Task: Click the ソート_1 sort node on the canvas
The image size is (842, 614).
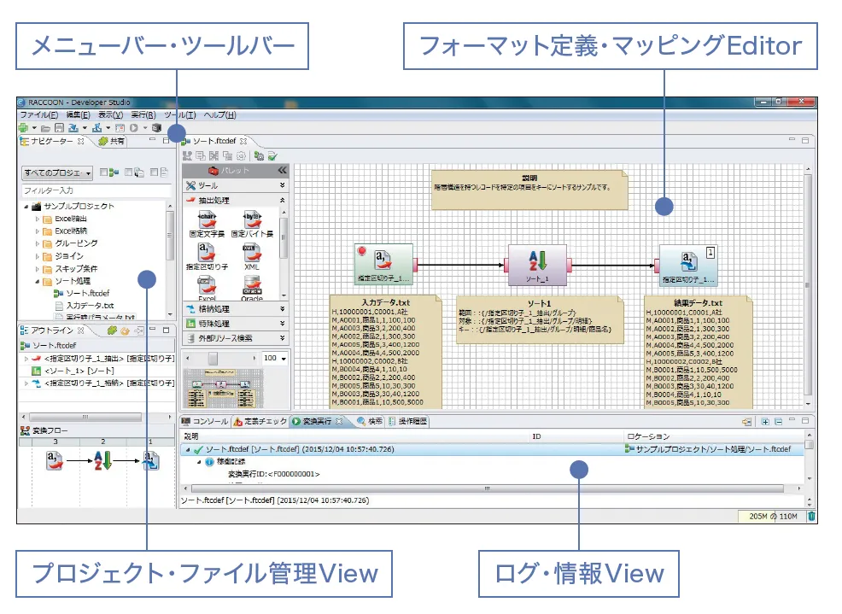Action: point(537,266)
